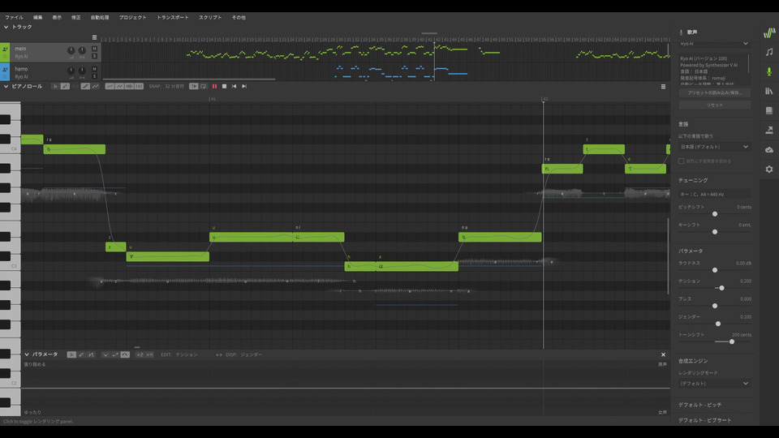Toggle auto-scroll playhead follow button
Viewport: 779px width, 438px height.
point(193,87)
